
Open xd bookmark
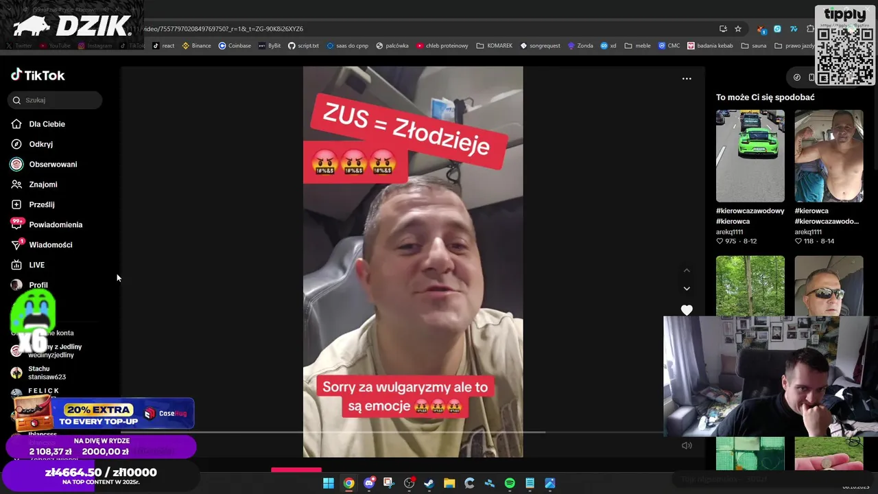[x=608, y=46]
